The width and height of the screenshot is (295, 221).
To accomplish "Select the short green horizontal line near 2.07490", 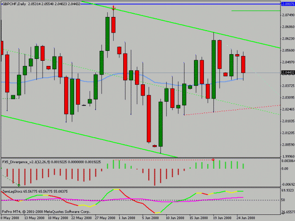I will 256,11.
